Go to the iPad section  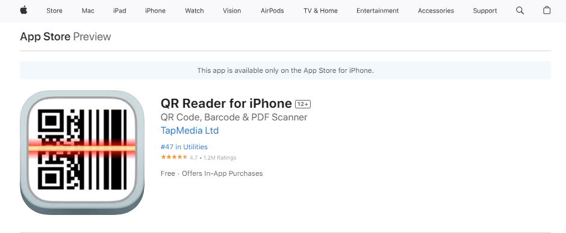click(119, 11)
